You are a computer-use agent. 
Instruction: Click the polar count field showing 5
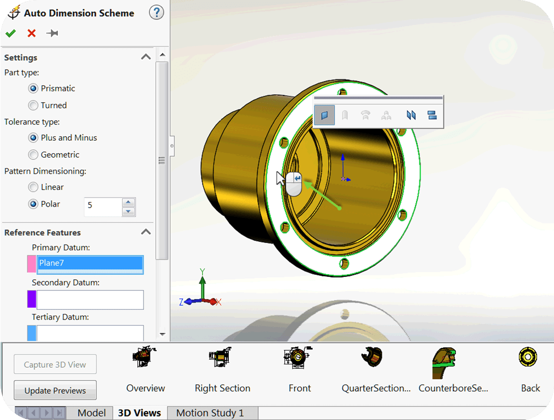click(x=103, y=207)
